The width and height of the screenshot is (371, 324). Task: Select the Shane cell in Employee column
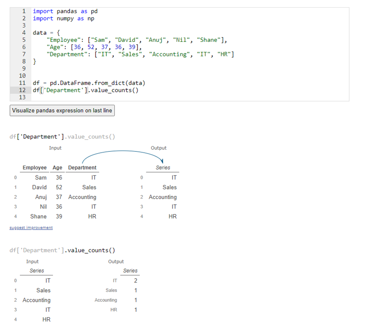pos(38,217)
